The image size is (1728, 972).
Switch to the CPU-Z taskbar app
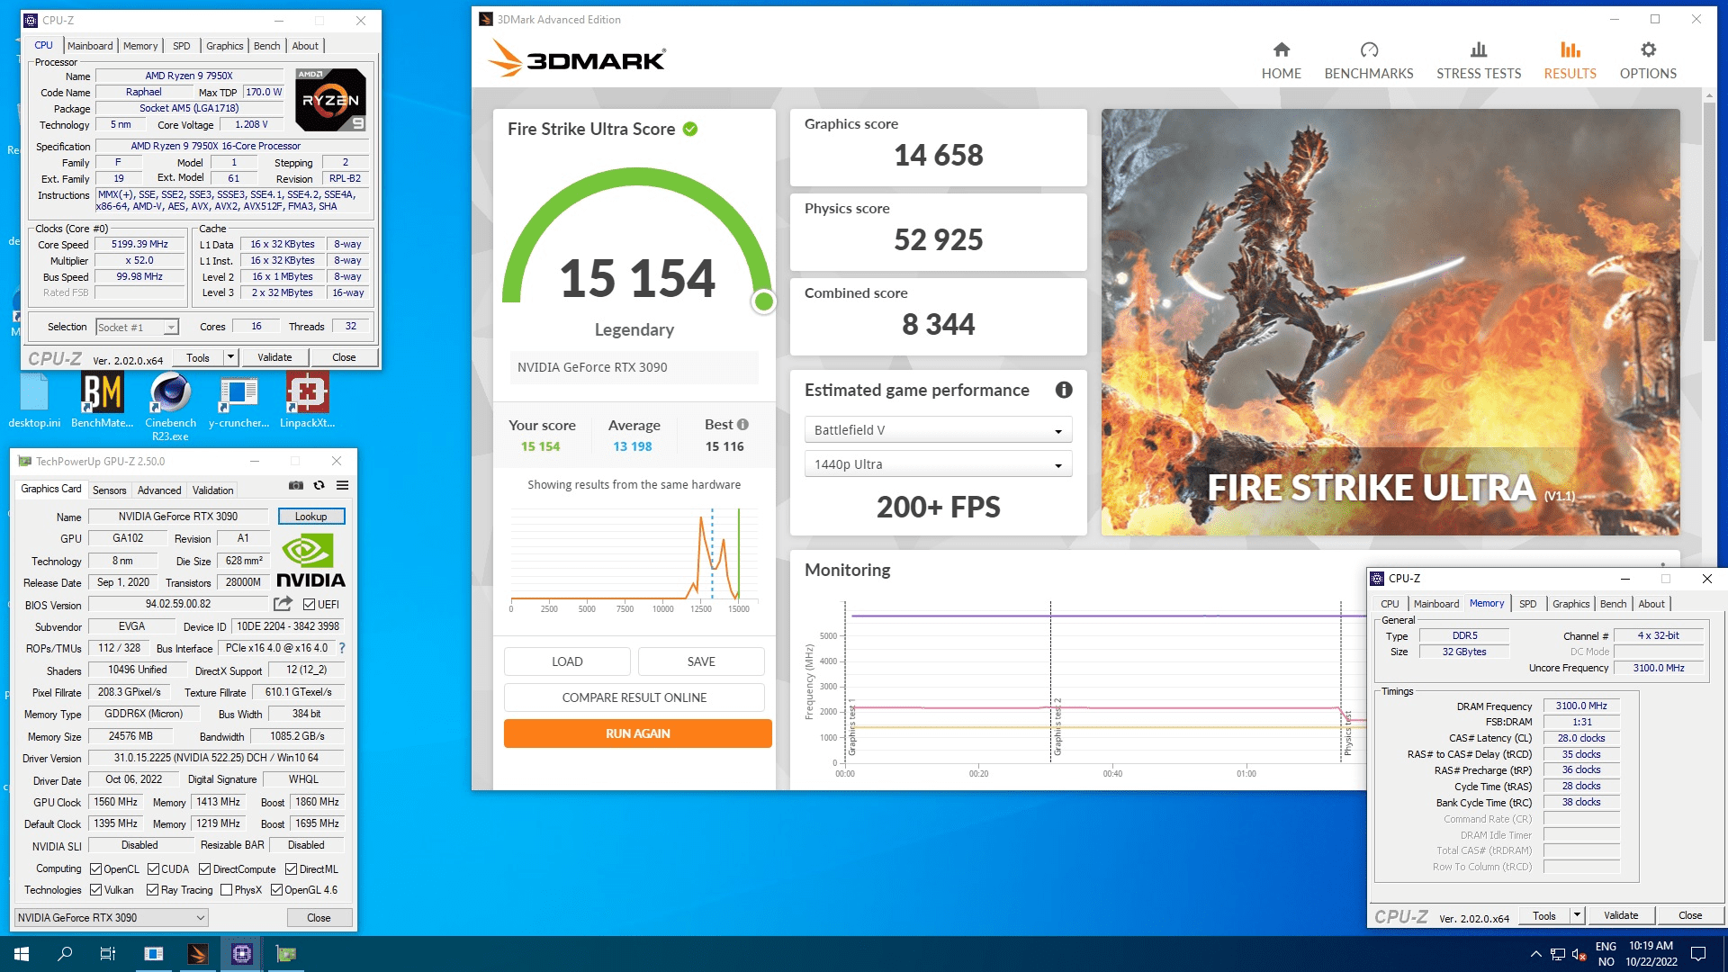click(242, 954)
